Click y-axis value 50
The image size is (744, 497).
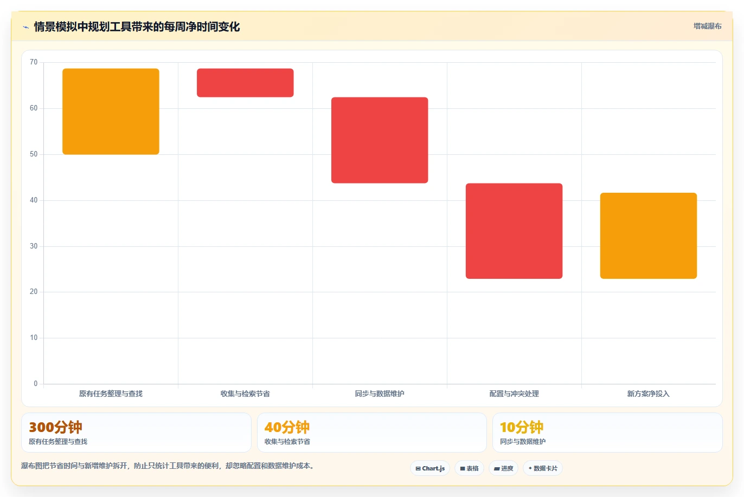pos(34,154)
